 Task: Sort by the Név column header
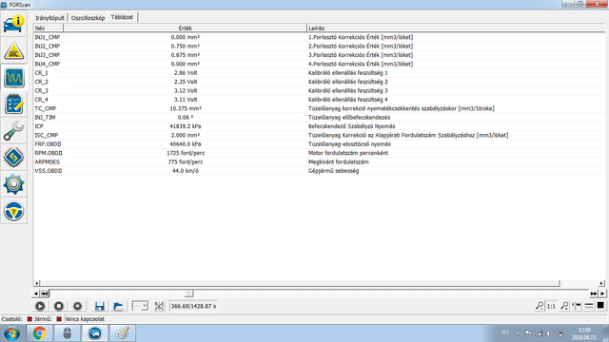click(x=49, y=28)
